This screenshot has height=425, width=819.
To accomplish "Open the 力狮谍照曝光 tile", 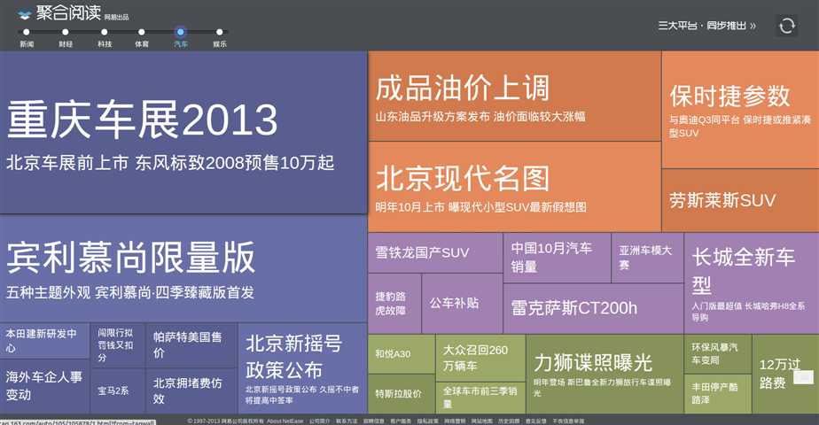I will (604, 375).
